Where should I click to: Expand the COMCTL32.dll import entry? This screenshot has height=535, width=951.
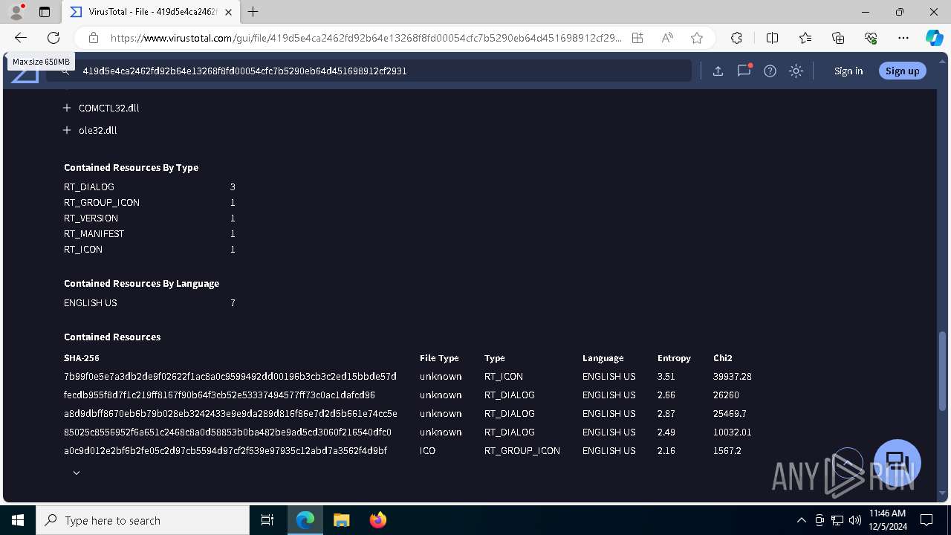point(67,108)
